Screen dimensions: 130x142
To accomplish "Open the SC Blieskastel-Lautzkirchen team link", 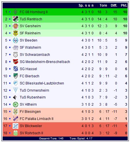I will 42,83.
